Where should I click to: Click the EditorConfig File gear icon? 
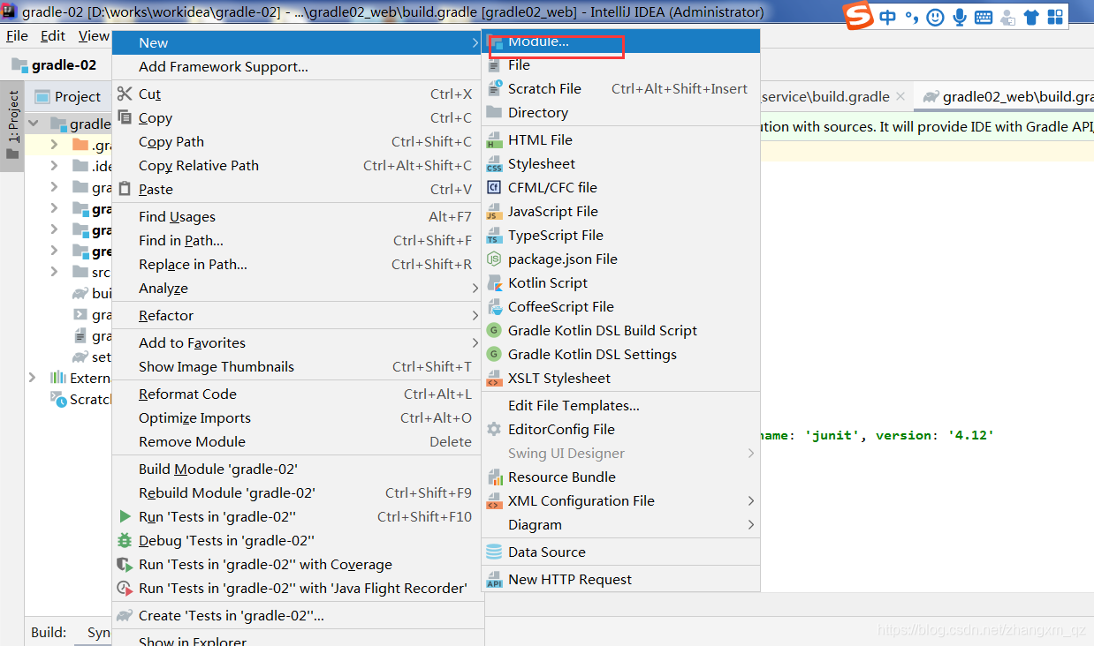point(494,430)
